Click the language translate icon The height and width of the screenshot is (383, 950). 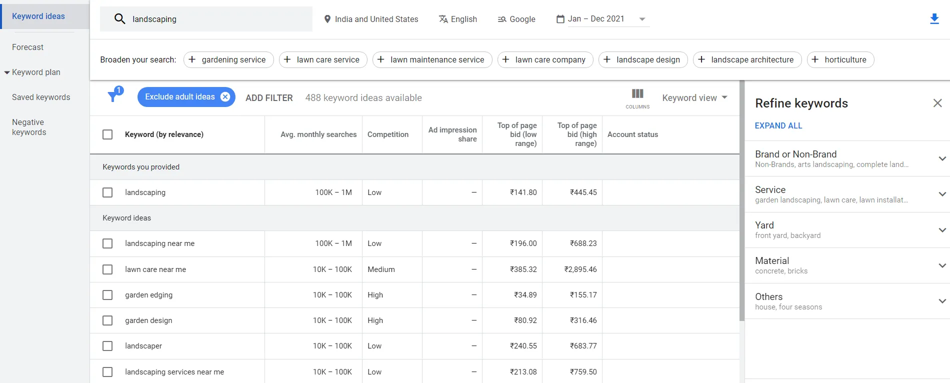point(443,19)
